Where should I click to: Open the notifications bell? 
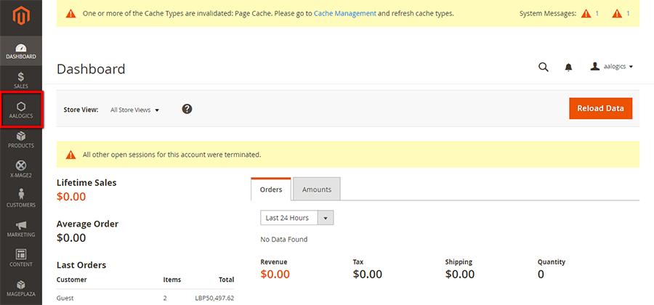click(568, 67)
